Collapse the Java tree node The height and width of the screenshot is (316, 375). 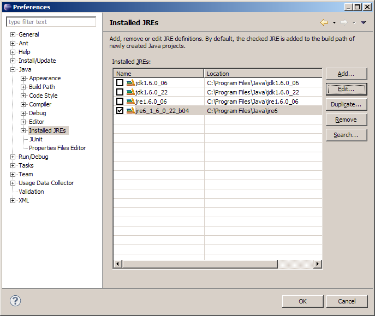13,69
